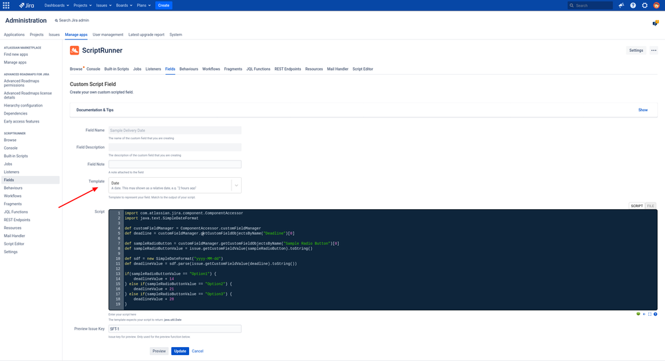665x361 pixels.
Task: Switch to Script Editor tab
Action: (363, 69)
